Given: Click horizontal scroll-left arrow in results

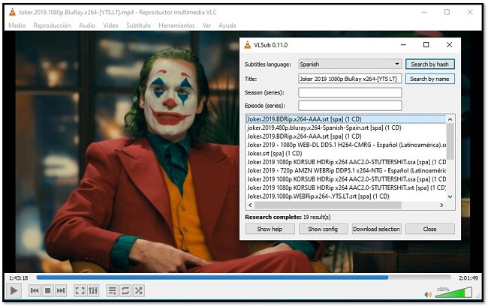Looking at the screenshot, I should click(250, 205).
